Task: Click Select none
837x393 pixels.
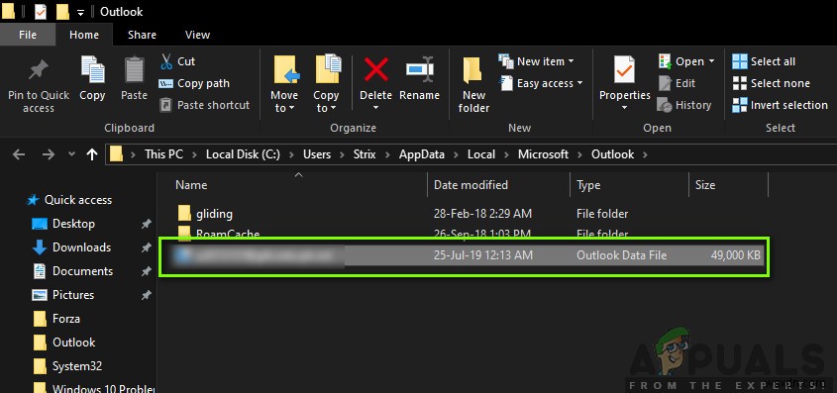Action: (772, 83)
